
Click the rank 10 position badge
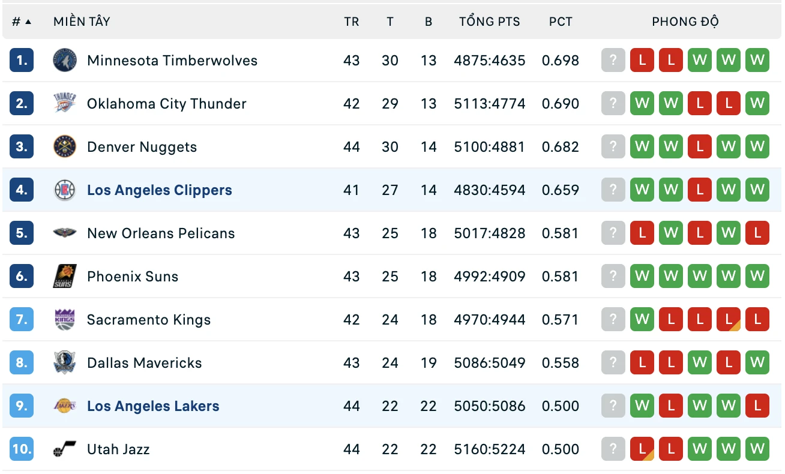[x=22, y=449]
